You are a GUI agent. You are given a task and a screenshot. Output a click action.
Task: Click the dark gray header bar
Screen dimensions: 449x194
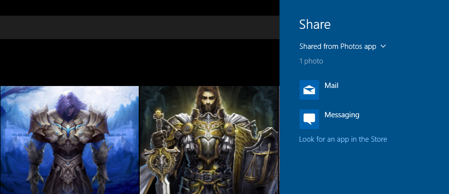pos(140,27)
